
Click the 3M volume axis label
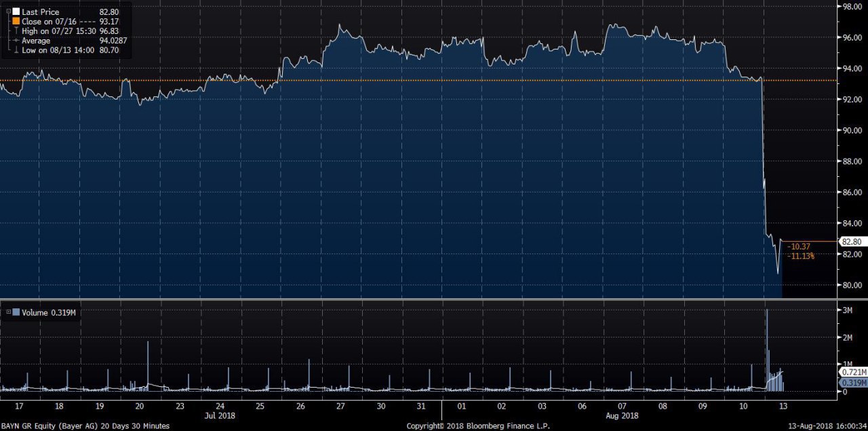[847, 310]
